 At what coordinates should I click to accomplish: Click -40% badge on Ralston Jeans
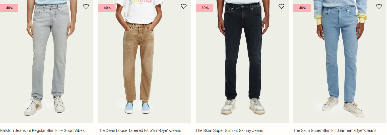(x=9, y=8)
